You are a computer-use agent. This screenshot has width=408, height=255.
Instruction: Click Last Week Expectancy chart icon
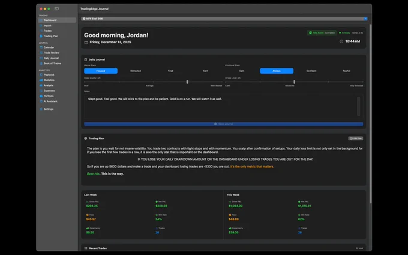pyautogui.click(x=88, y=228)
